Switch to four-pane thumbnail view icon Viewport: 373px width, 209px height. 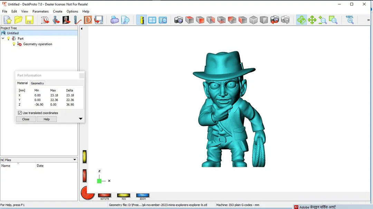click(152, 20)
